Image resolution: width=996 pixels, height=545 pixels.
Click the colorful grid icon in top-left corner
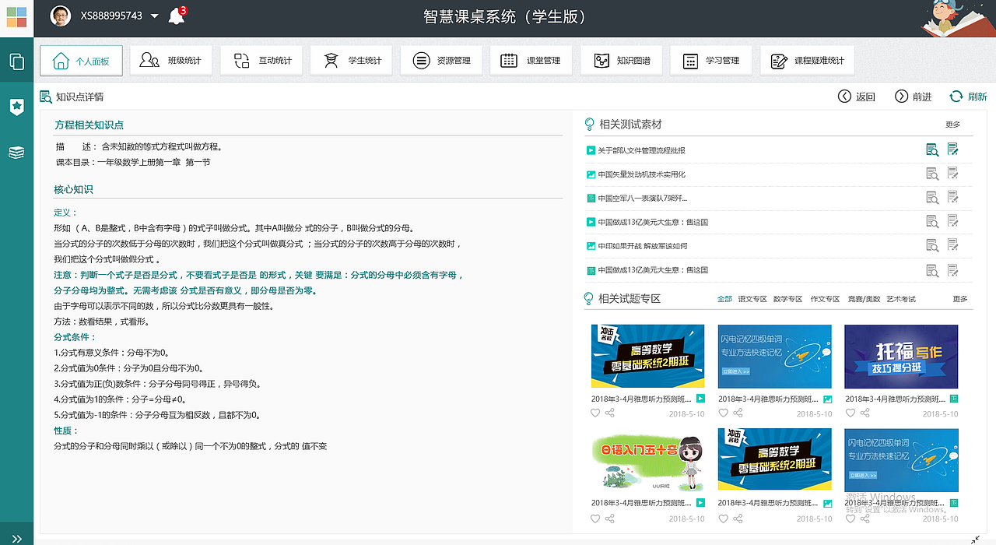pyautogui.click(x=16, y=16)
